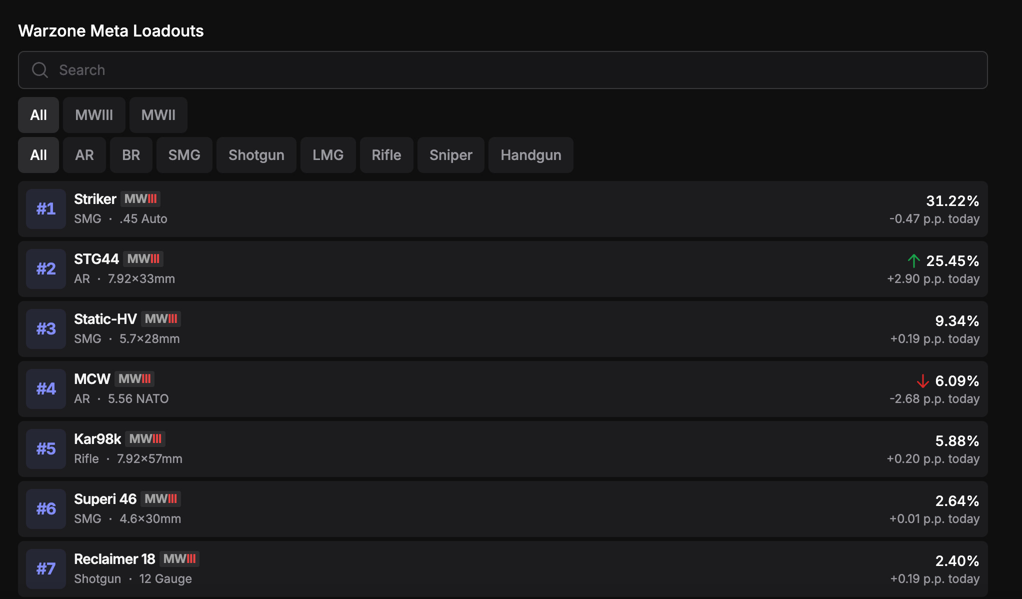The width and height of the screenshot is (1022, 599).
Task: Choose the Handgun weapon filter
Action: click(530, 155)
